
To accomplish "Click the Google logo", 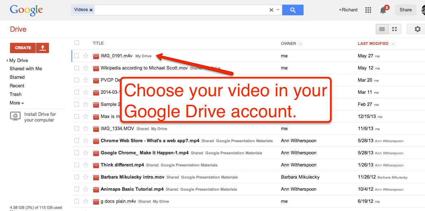I will point(26,10).
